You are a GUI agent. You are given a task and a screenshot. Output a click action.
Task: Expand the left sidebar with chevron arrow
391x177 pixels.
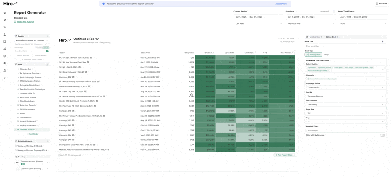5,78
